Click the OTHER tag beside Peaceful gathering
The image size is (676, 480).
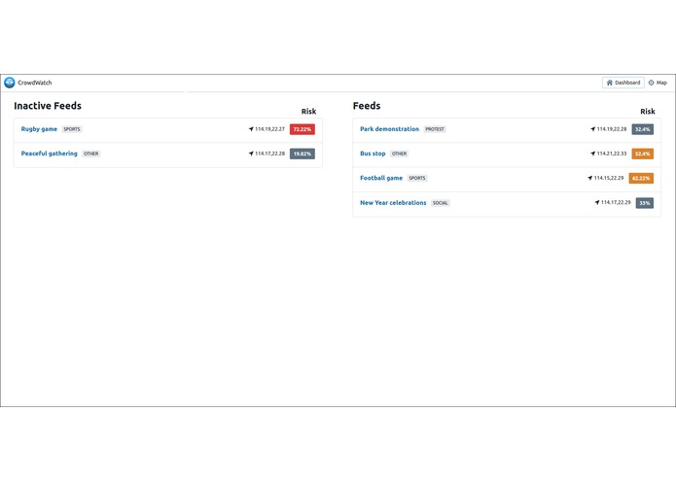[91, 154]
